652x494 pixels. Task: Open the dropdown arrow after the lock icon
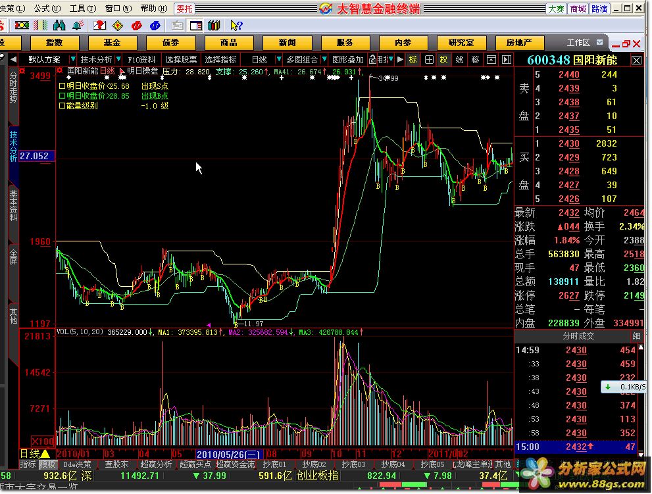click(391, 59)
